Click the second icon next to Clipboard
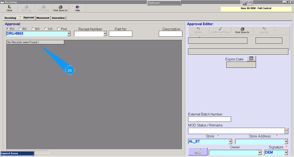294x157 pixels. click(250, 3)
